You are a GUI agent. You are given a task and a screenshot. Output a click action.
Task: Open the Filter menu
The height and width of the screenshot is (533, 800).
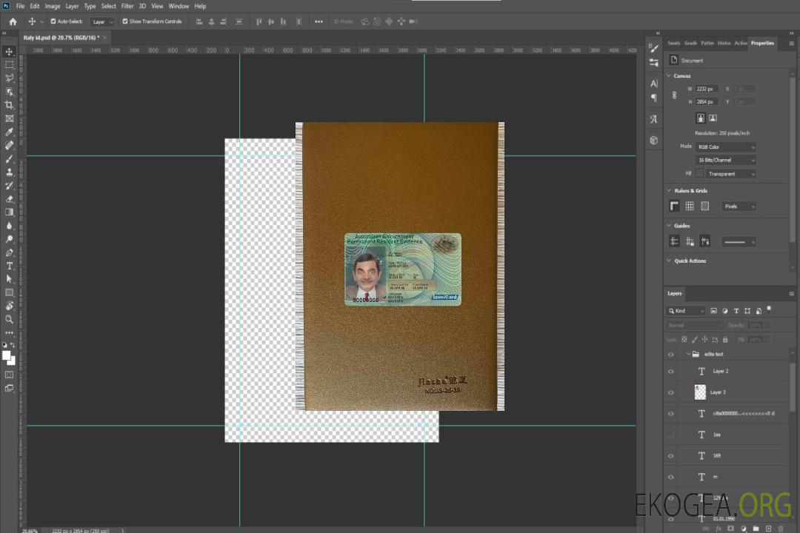pos(127,6)
